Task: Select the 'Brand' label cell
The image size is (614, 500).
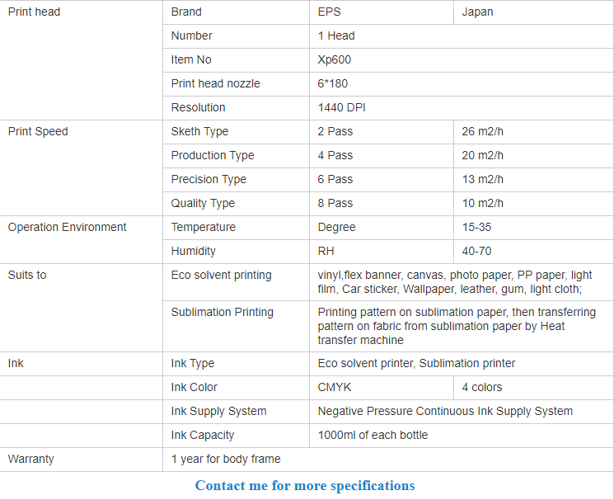Action: coord(186,12)
